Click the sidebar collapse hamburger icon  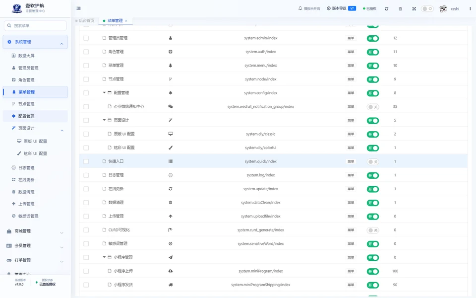79,8
